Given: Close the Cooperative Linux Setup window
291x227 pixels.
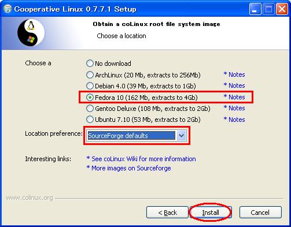Looking at the screenshot, I should 282,9.
